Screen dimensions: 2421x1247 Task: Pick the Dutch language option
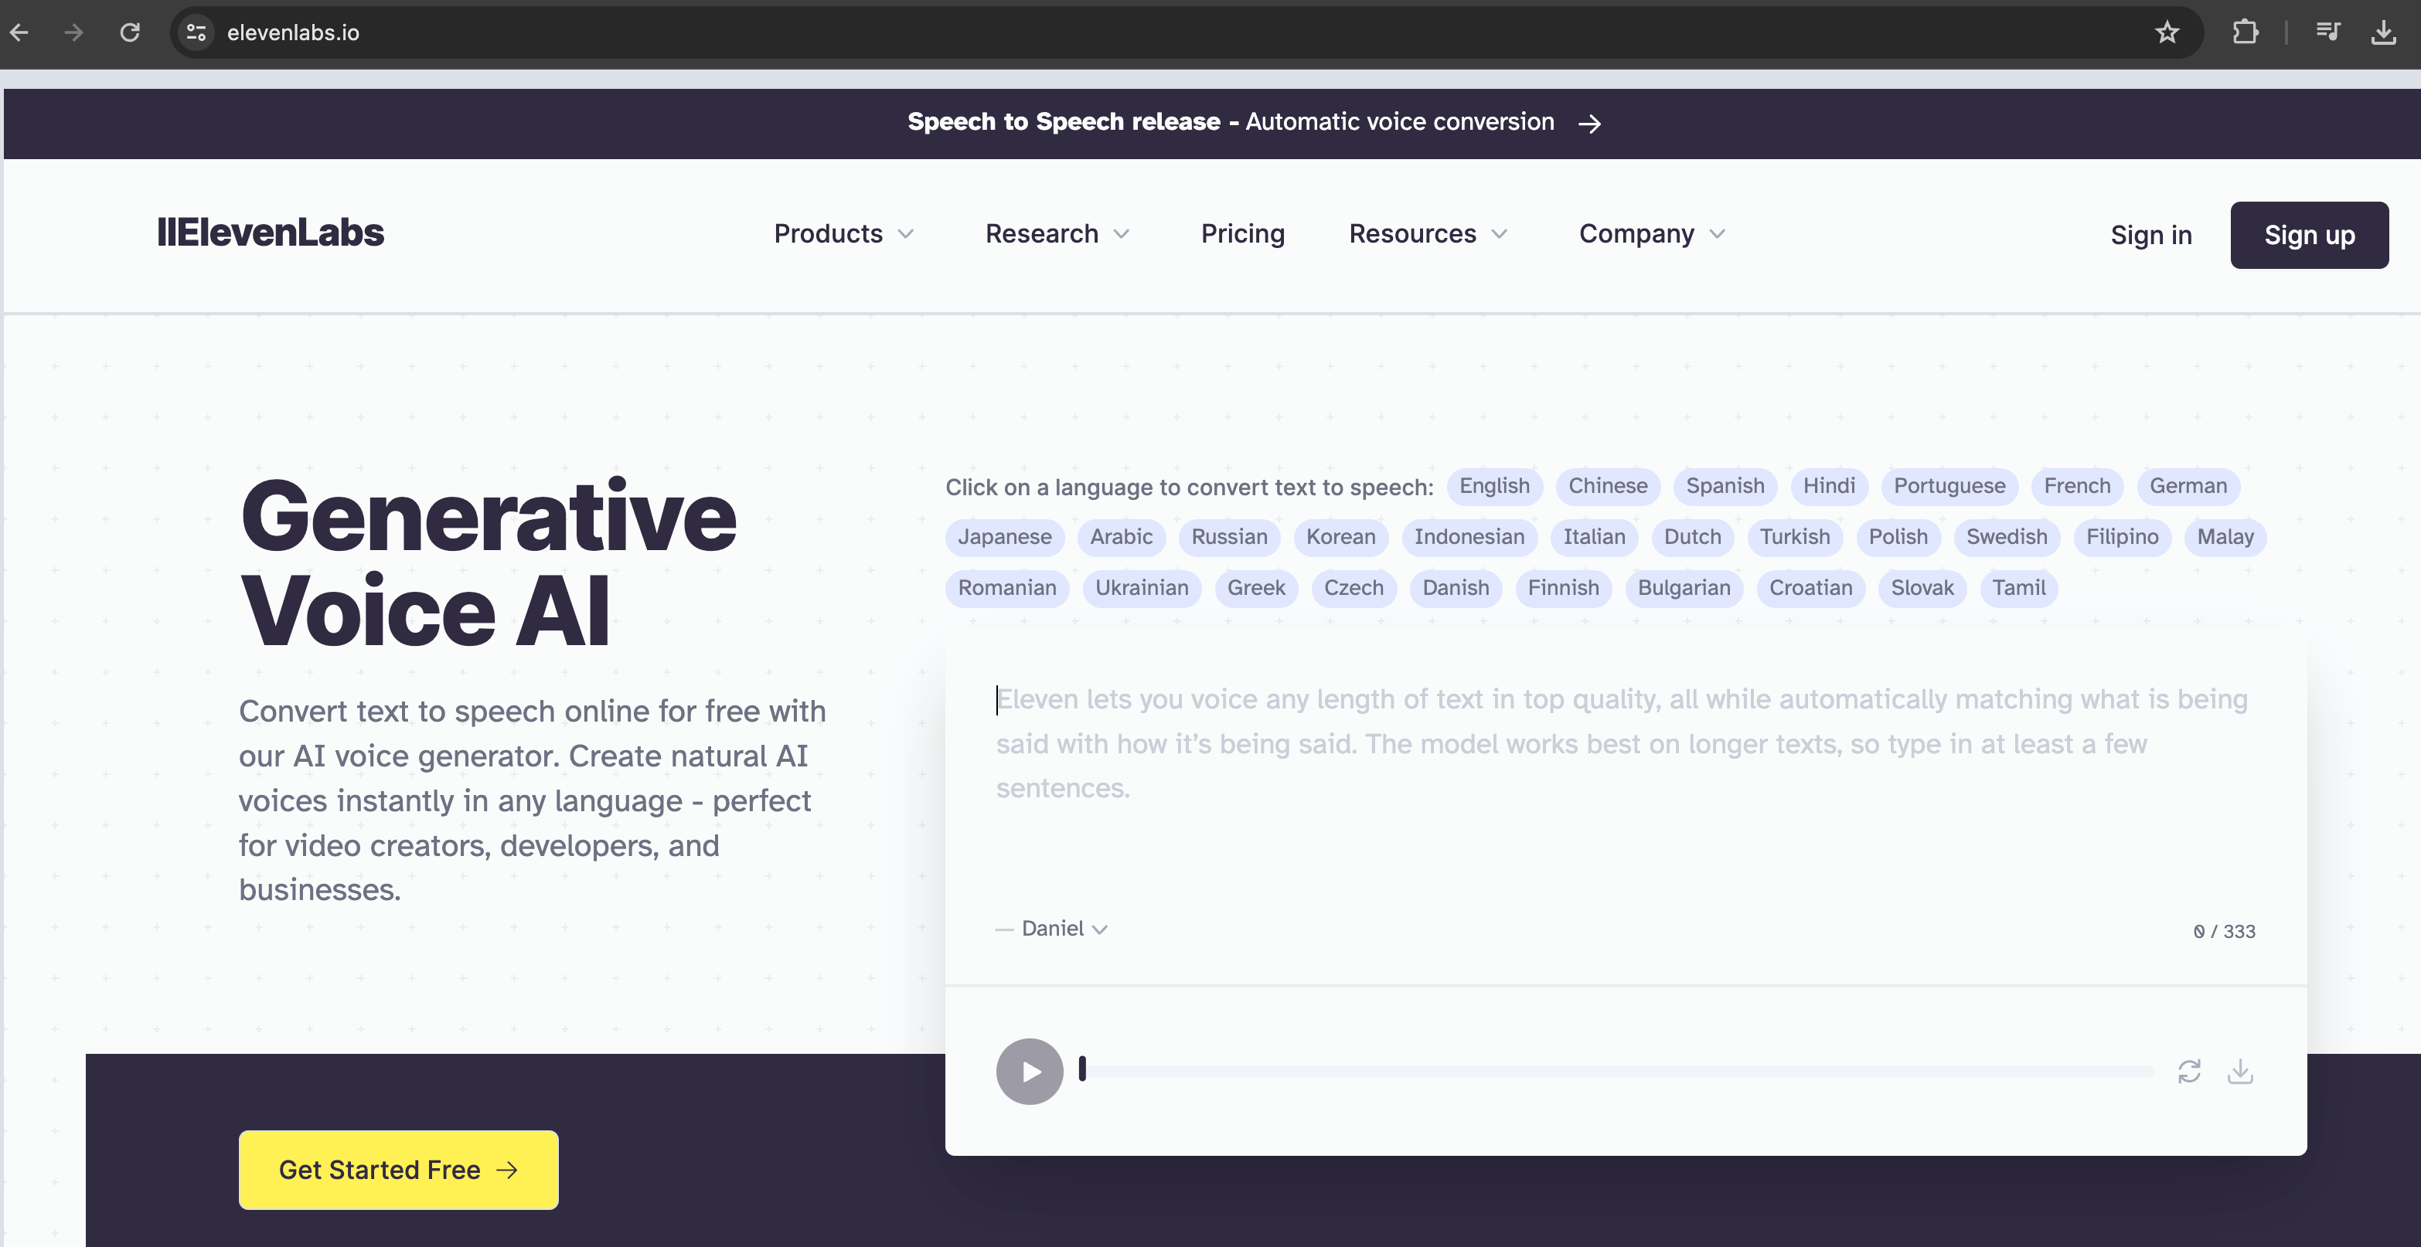[x=1693, y=536]
